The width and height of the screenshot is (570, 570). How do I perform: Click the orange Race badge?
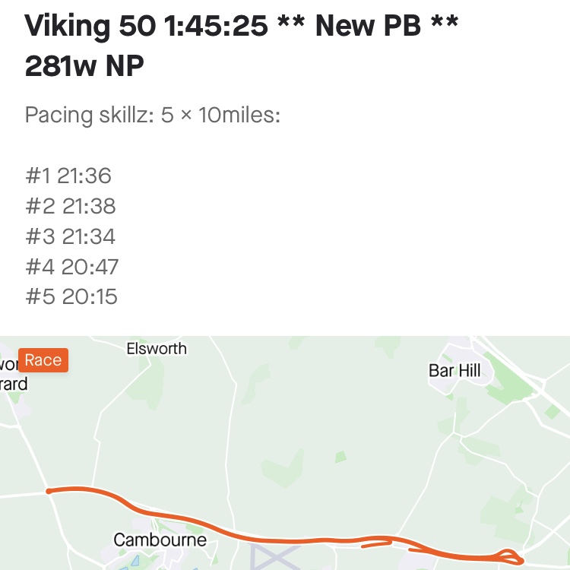tap(43, 360)
